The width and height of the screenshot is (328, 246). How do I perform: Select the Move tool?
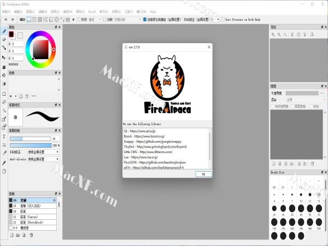[x=4, y=57]
